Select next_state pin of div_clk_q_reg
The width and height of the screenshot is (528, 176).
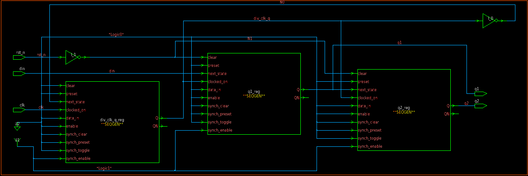75,101
